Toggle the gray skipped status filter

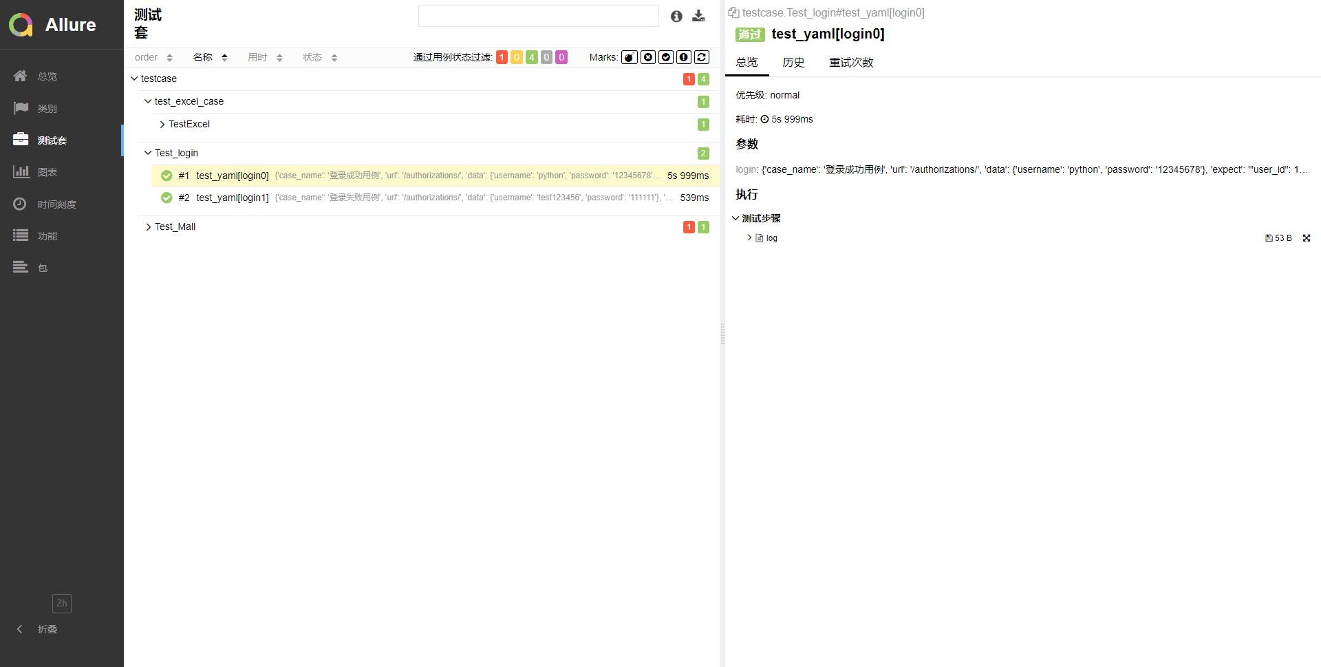coord(546,57)
